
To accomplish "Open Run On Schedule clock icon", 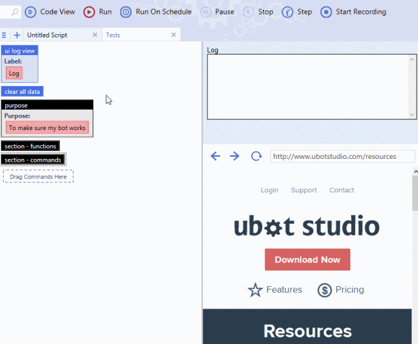I will [x=125, y=12].
